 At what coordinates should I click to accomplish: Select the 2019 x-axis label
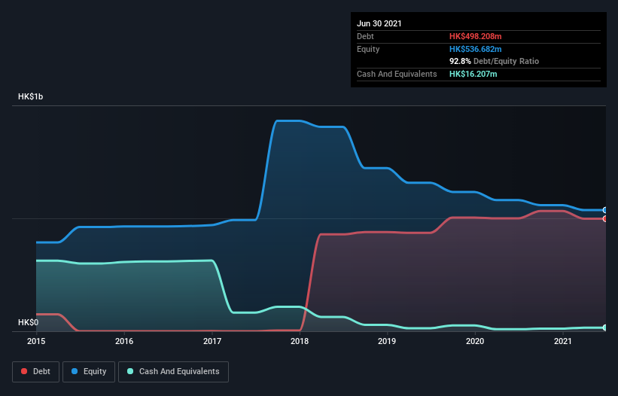387,341
